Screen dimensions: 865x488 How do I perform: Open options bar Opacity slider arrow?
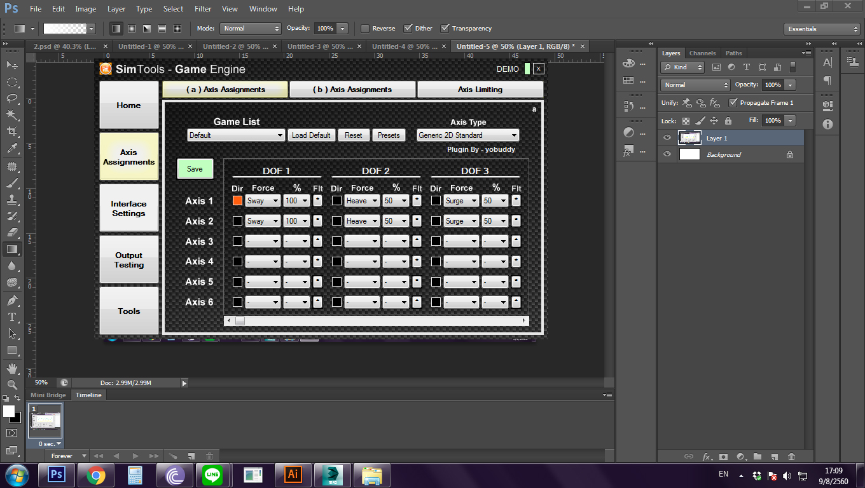point(343,29)
